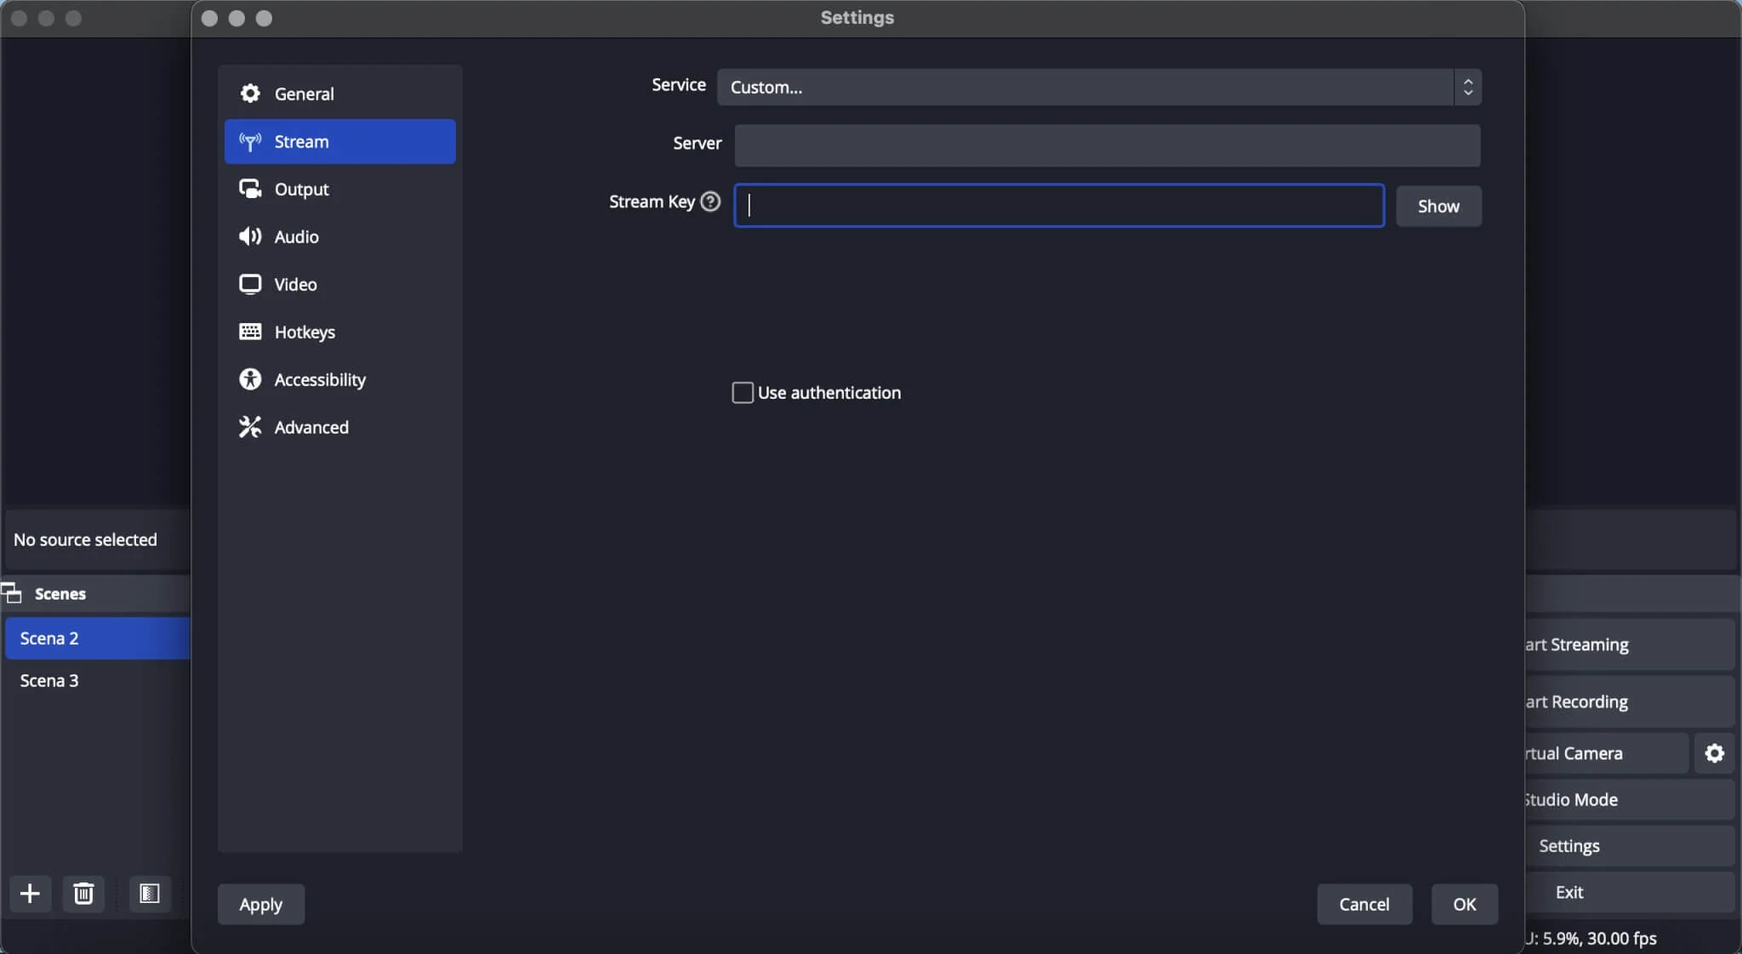Click the Server input field
1742x954 pixels.
tap(1106, 145)
